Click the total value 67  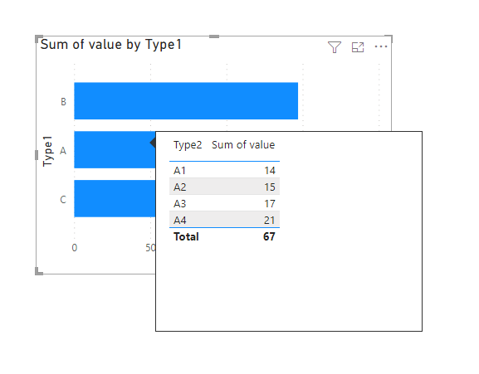coord(269,236)
